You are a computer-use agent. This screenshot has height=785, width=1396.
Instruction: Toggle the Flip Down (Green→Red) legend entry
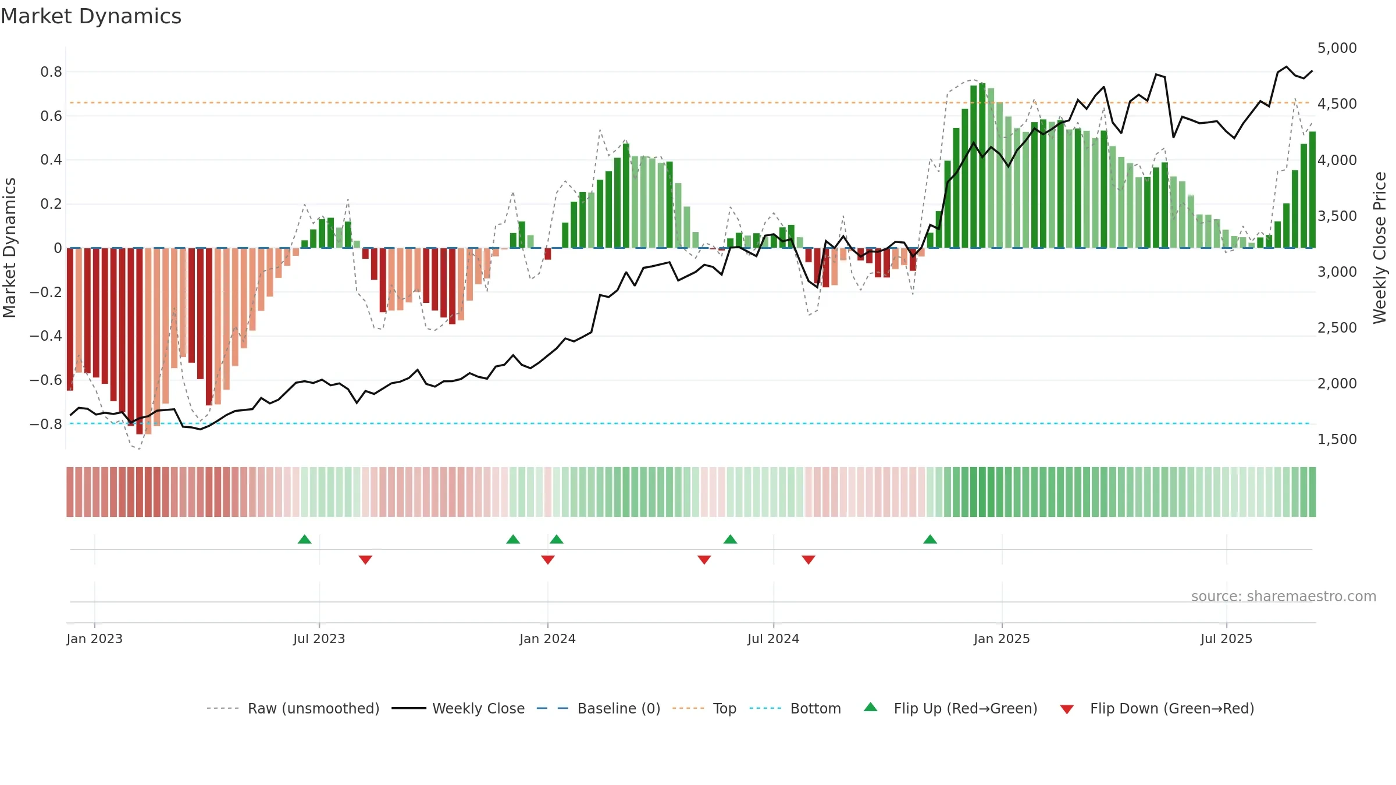(x=1157, y=708)
